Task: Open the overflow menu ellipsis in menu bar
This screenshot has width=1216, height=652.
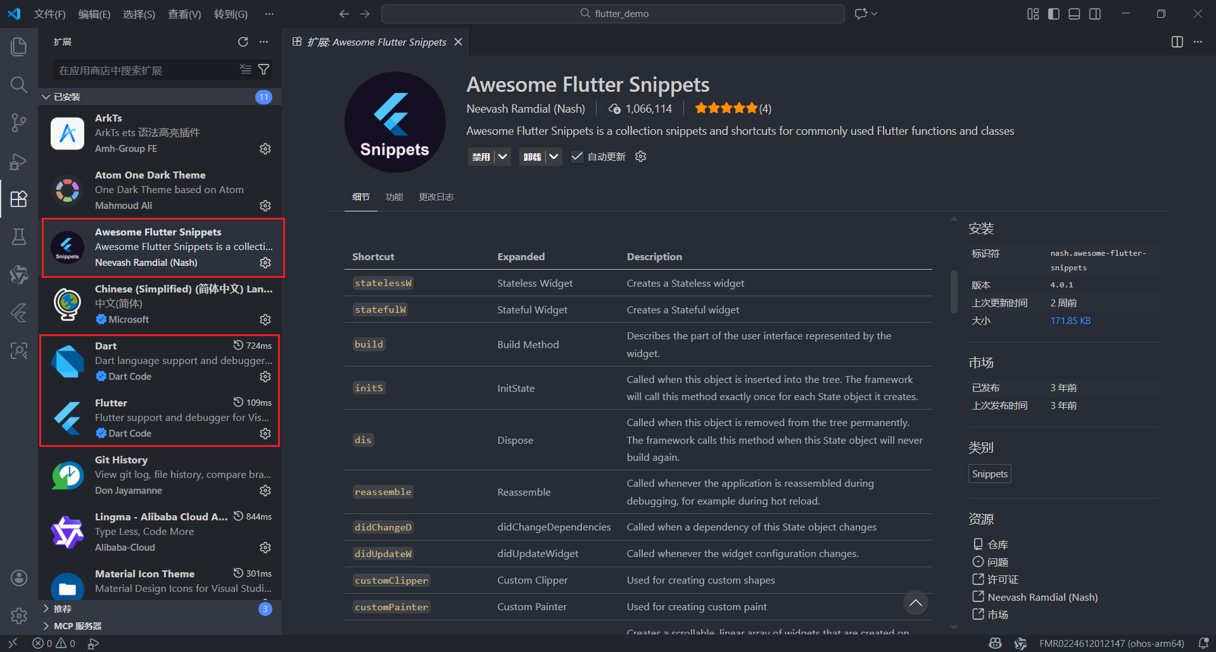Action: click(x=269, y=14)
